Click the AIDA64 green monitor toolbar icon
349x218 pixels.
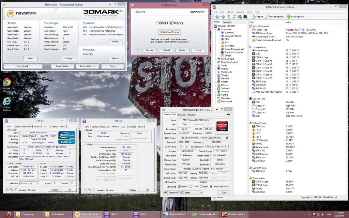245,17
